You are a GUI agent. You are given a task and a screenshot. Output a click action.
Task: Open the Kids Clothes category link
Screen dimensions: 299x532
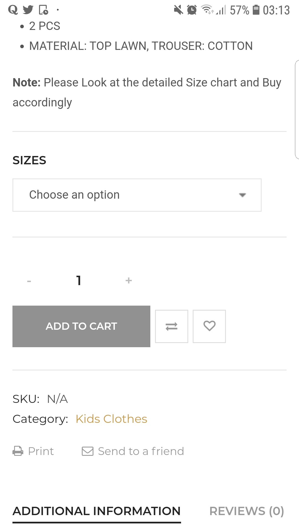[x=111, y=419]
